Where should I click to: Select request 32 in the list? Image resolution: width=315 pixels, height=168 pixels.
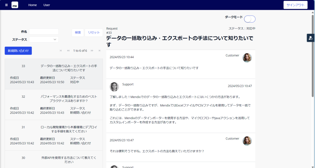pyautogui.click(x=54, y=104)
